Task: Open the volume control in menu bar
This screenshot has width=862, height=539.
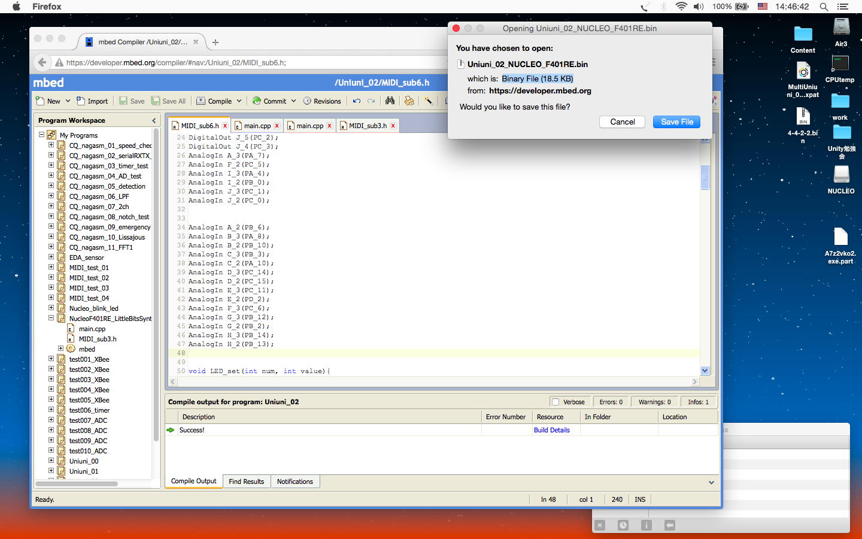Action: [699, 7]
